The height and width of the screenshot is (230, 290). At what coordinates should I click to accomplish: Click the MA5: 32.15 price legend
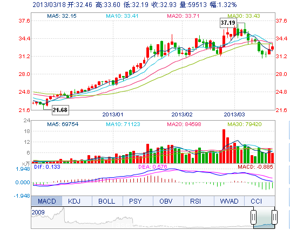[62, 16]
